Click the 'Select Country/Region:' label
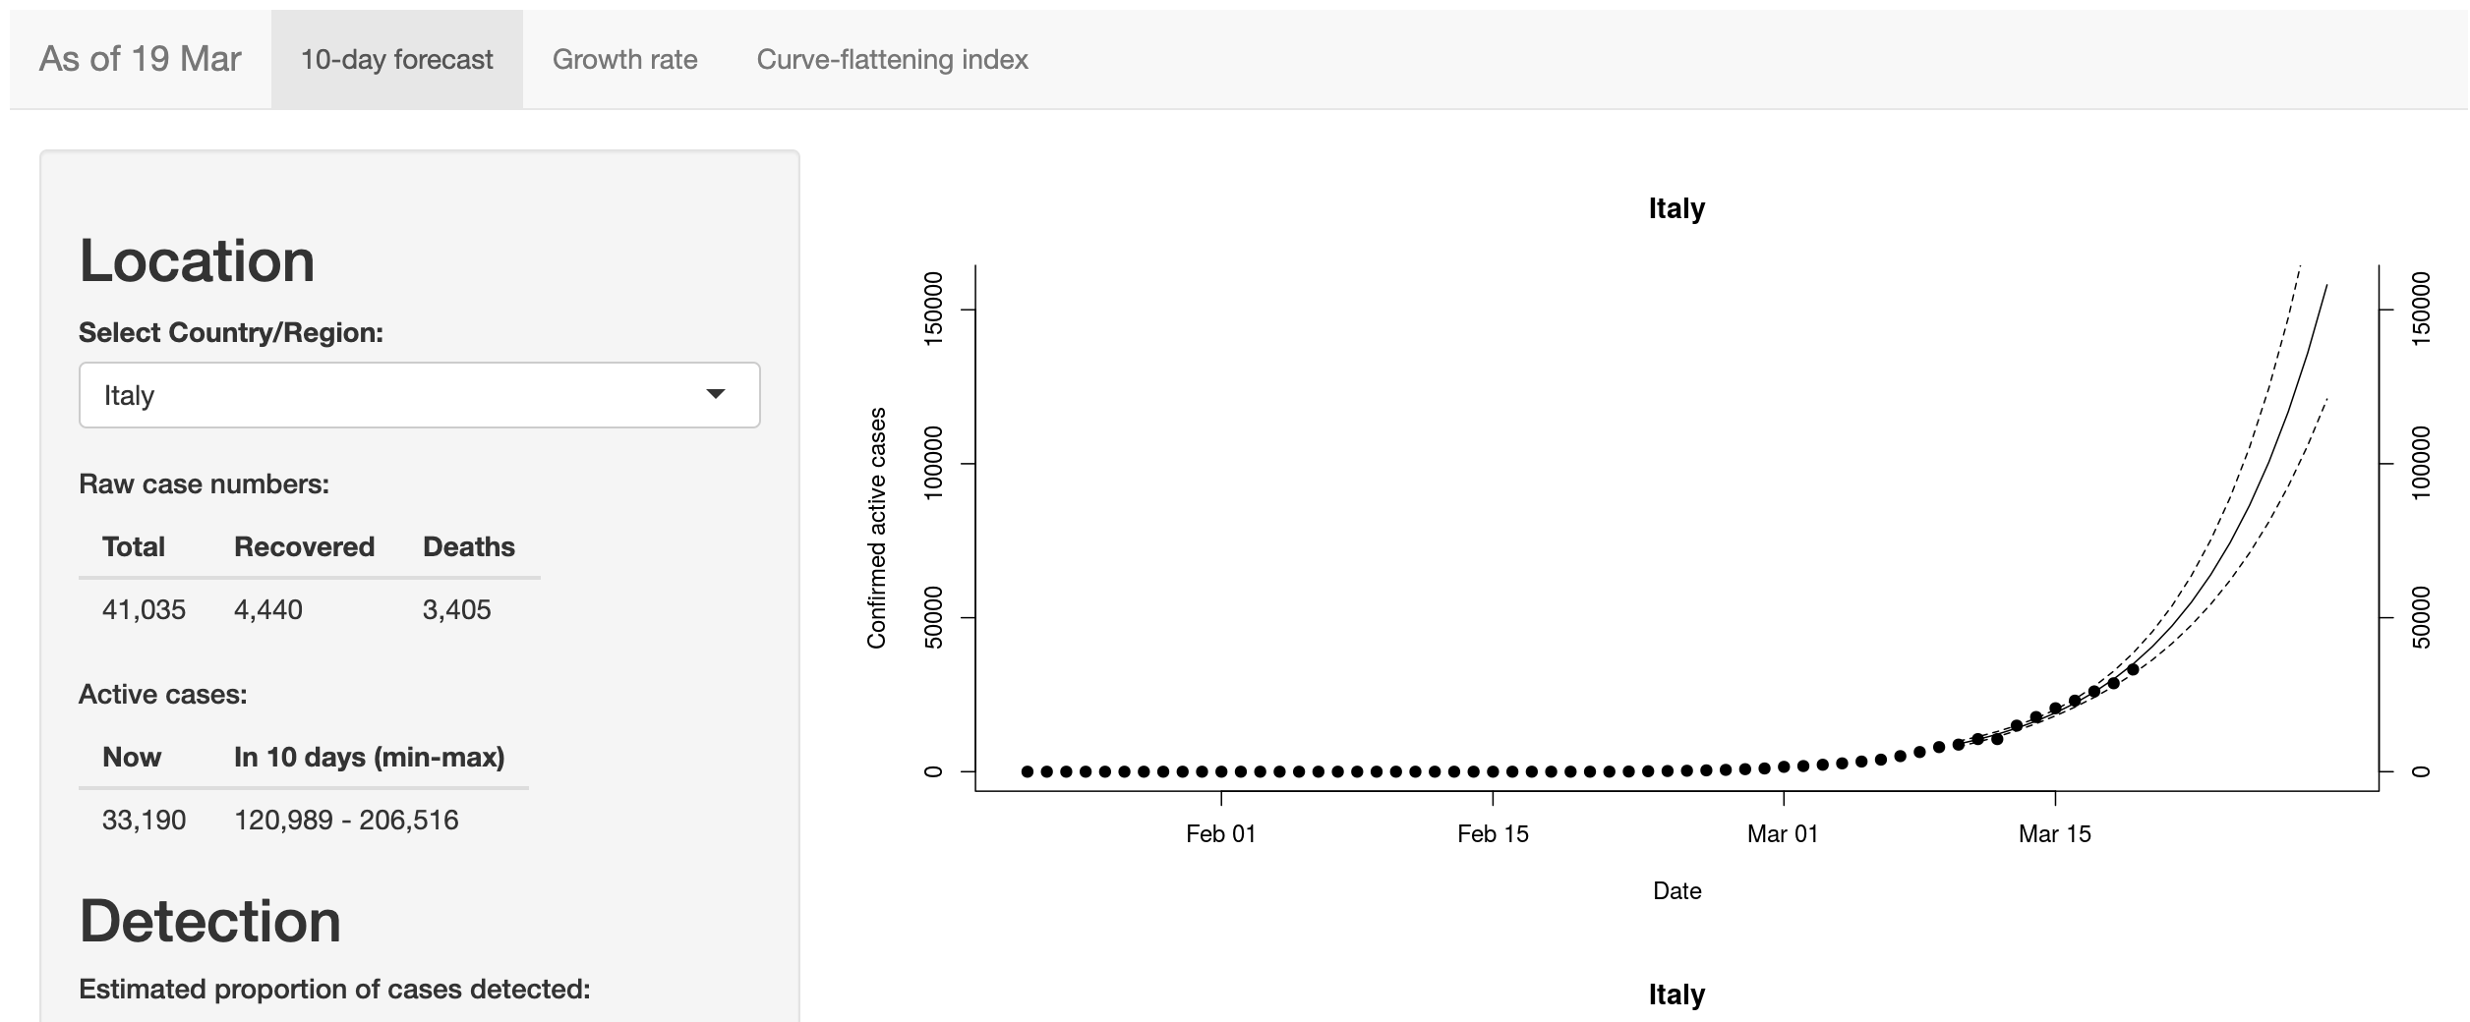The width and height of the screenshot is (2470, 1022). coord(231,332)
